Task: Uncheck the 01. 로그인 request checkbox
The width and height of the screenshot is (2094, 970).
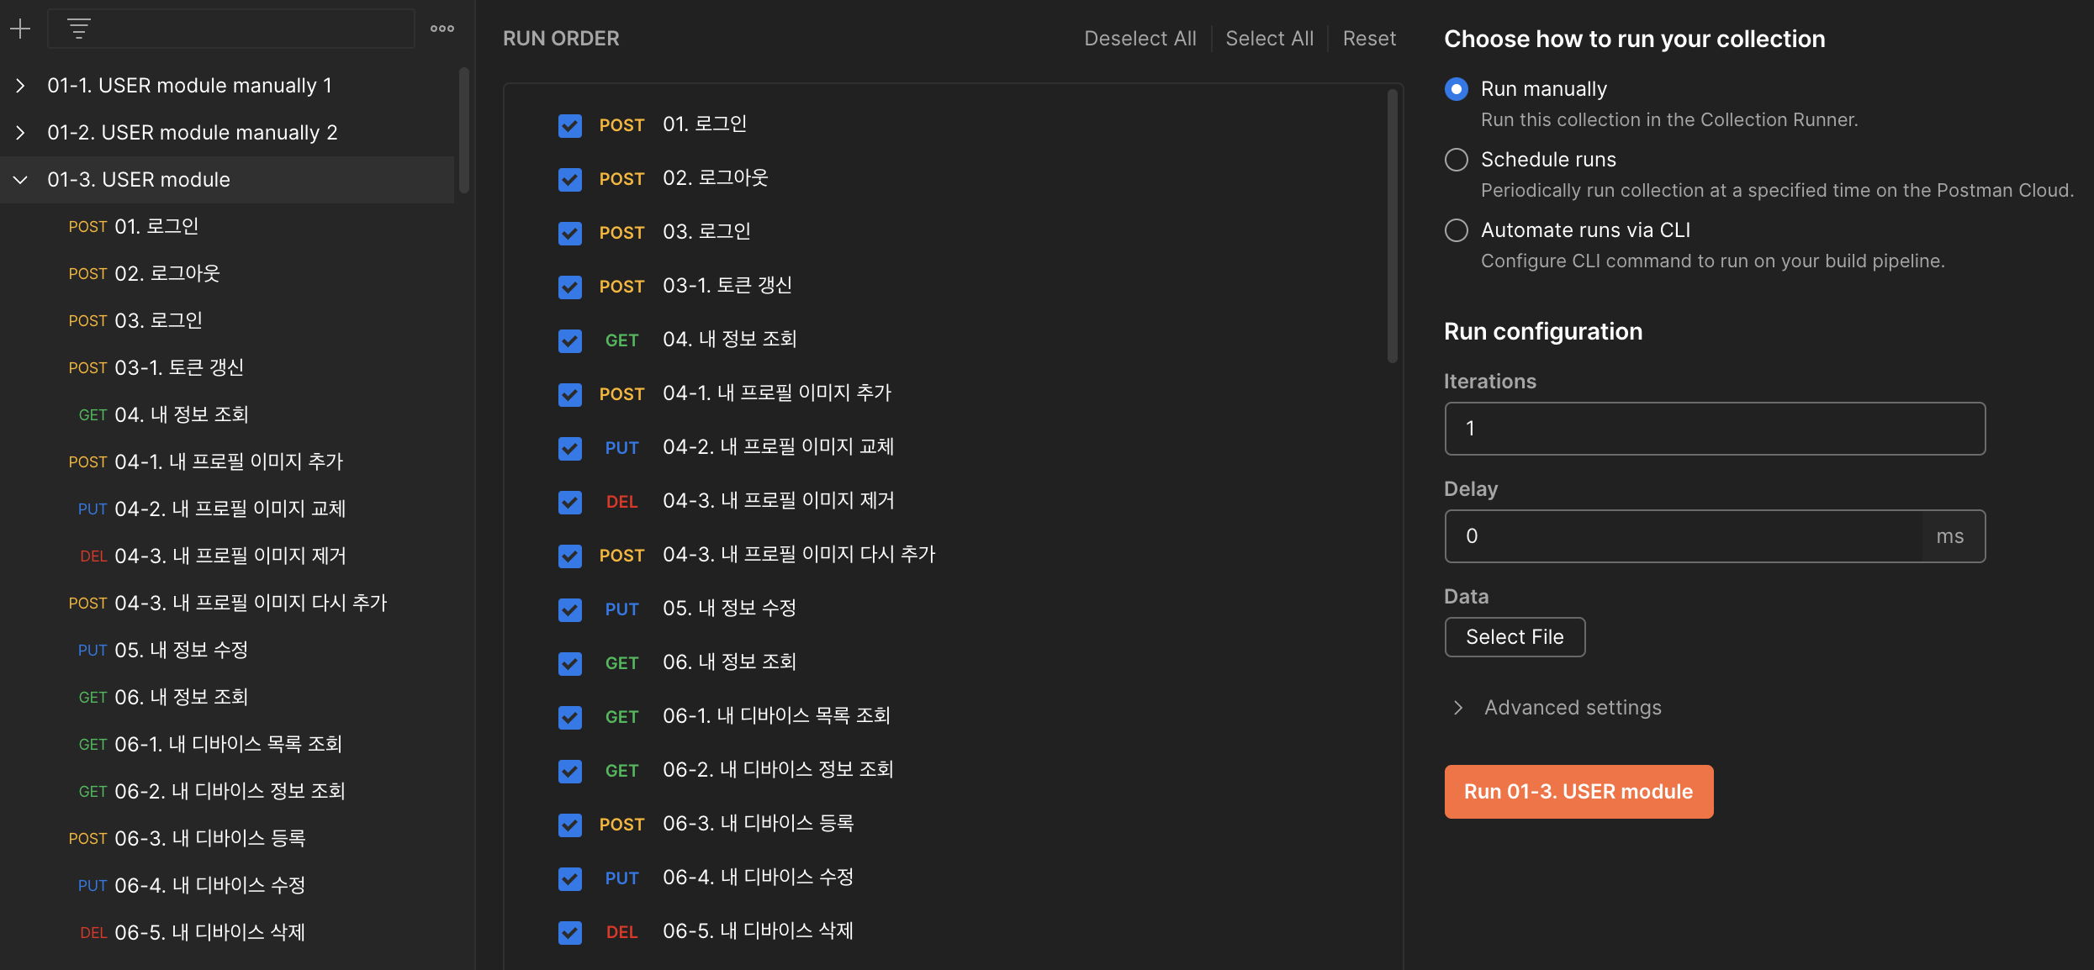Action: 570,126
